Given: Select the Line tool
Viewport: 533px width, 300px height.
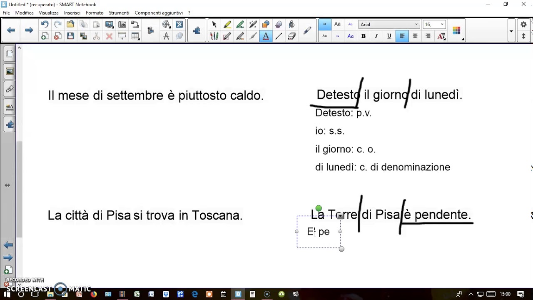Looking at the screenshot, I should pos(279,36).
